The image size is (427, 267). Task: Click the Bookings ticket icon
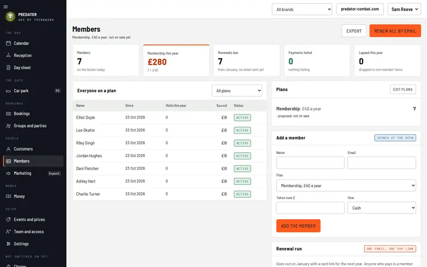click(8, 114)
